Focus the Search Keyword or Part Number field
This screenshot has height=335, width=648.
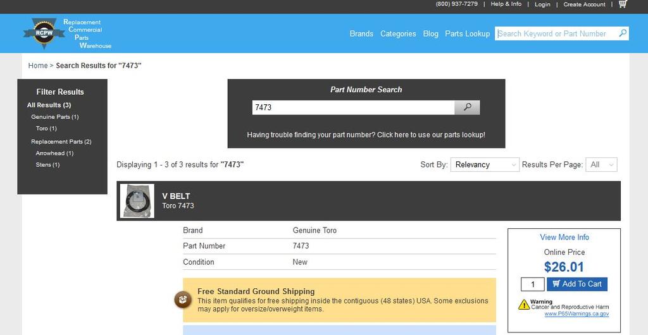click(x=556, y=33)
